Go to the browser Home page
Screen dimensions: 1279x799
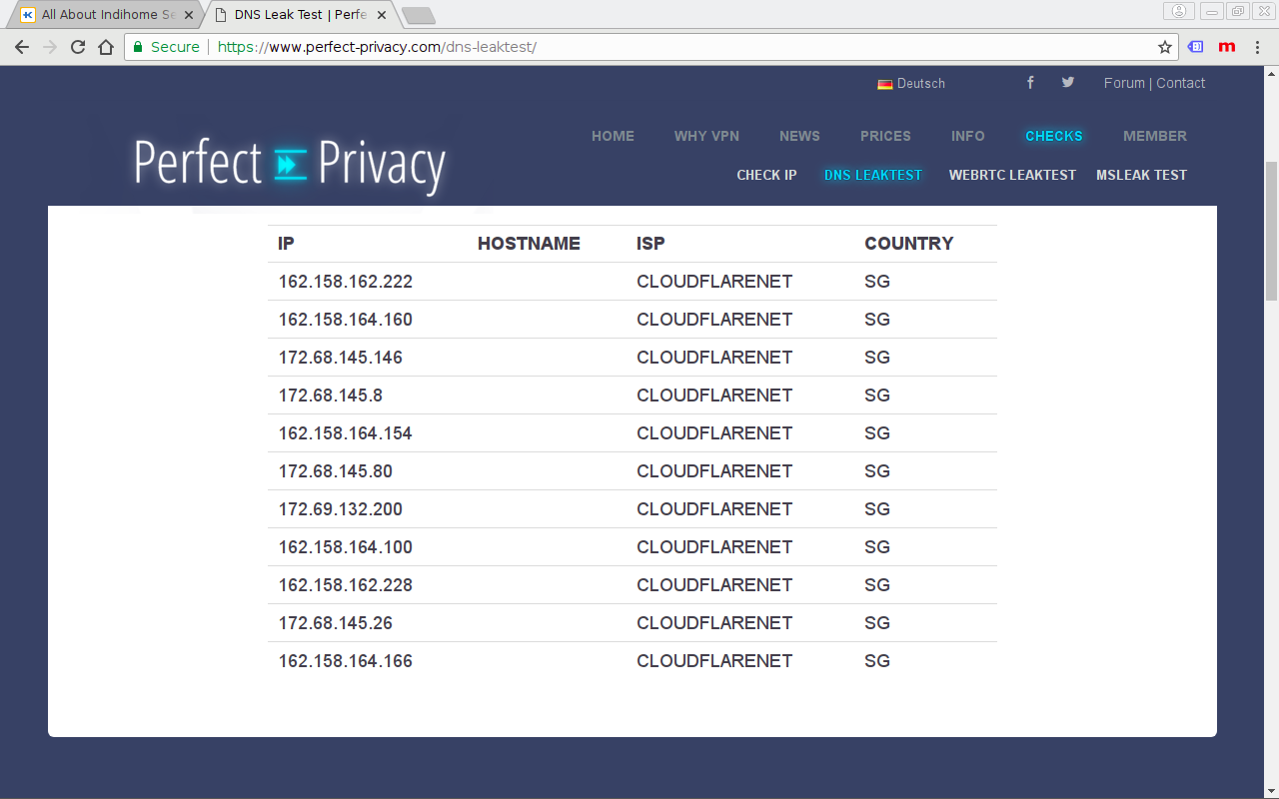tap(106, 47)
